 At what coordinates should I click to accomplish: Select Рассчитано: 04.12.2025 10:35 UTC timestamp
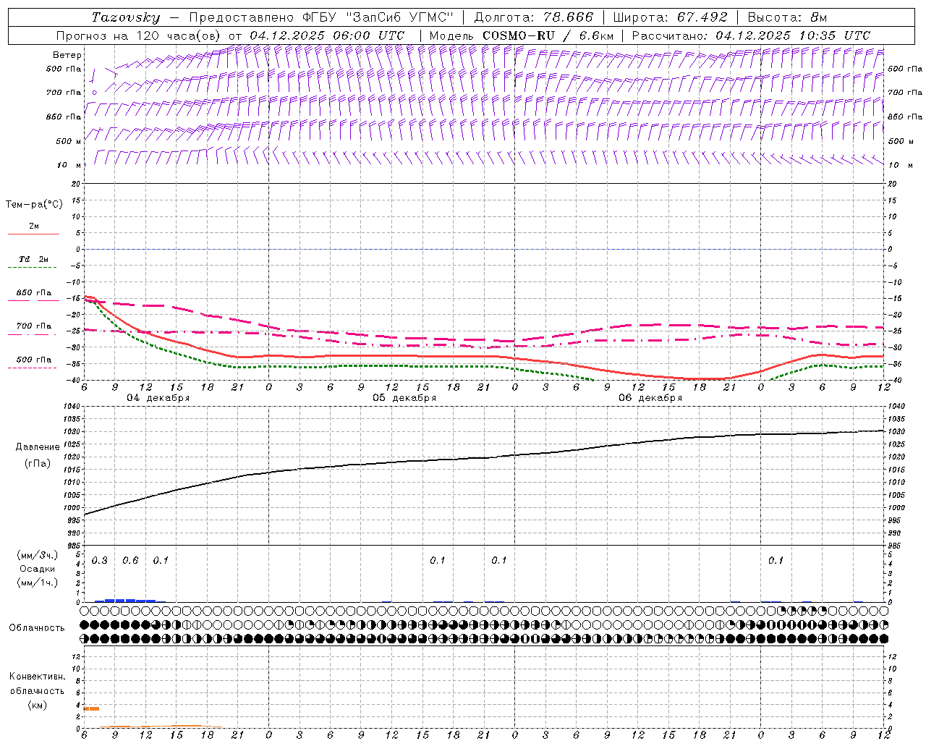coord(751,35)
